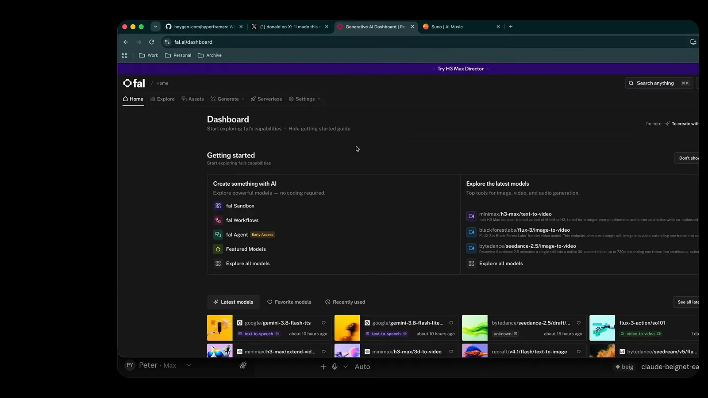The height and width of the screenshot is (398, 708).
Task: Go to Home nav tab
Action: [x=133, y=99]
